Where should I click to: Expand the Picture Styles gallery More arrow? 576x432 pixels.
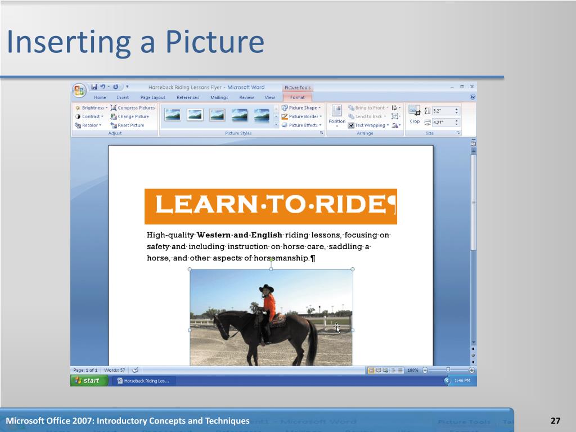276,125
